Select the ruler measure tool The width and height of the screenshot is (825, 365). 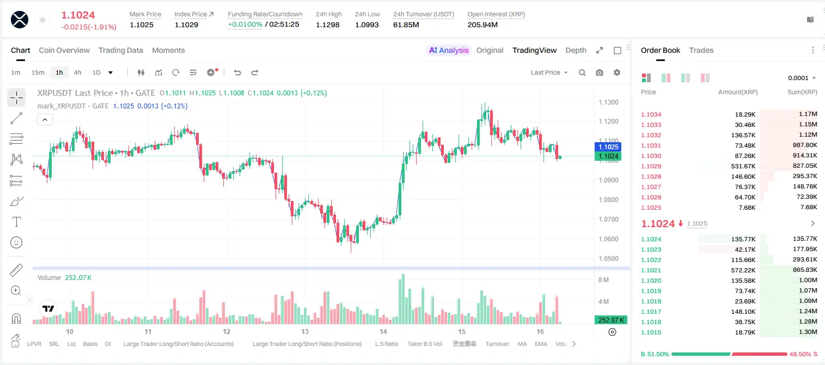click(16, 270)
